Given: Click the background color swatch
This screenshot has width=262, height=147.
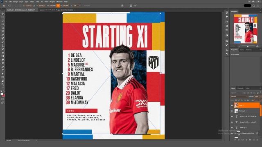Looking at the screenshot, I should [x=4, y=96].
